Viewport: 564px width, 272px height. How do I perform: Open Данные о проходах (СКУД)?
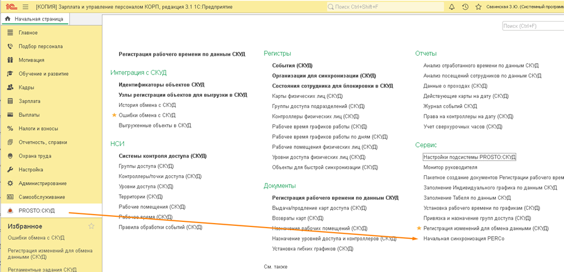click(x=455, y=86)
